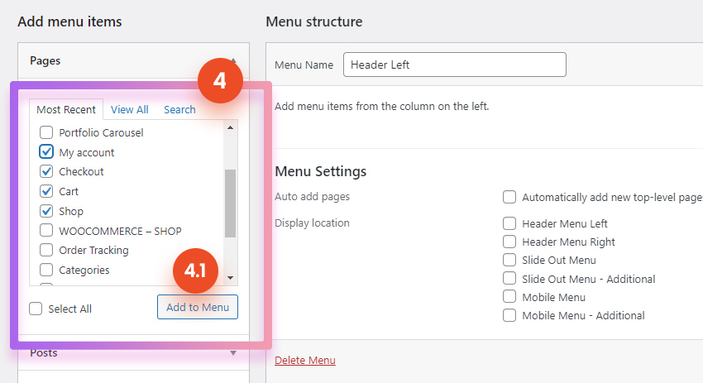This screenshot has width=703, height=383.
Task: Enable automatically add new top-level pages
Action: [509, 197]
